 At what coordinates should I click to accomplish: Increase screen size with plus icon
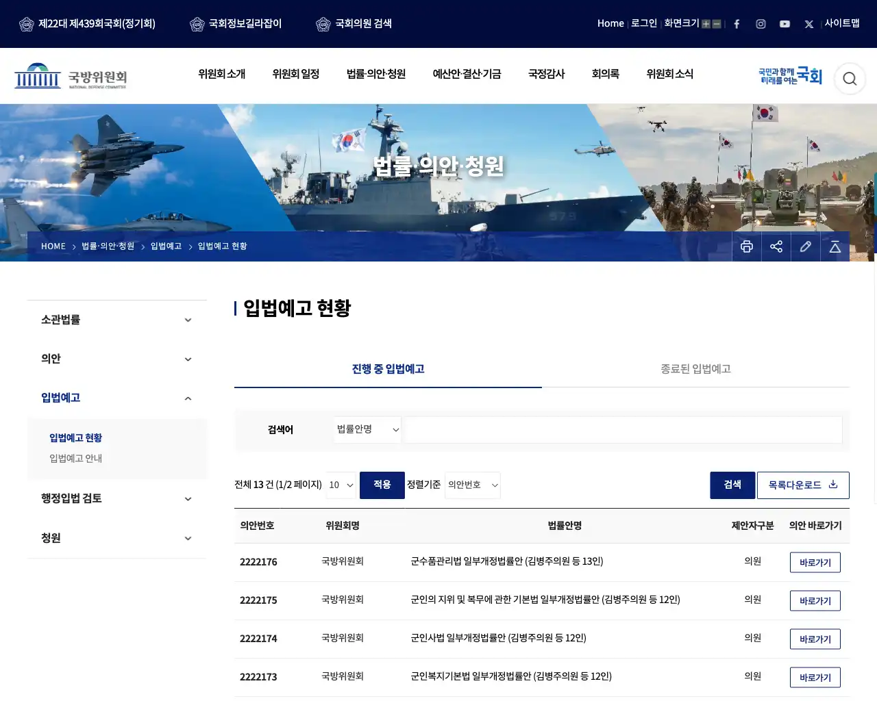[x=706, y=24]
